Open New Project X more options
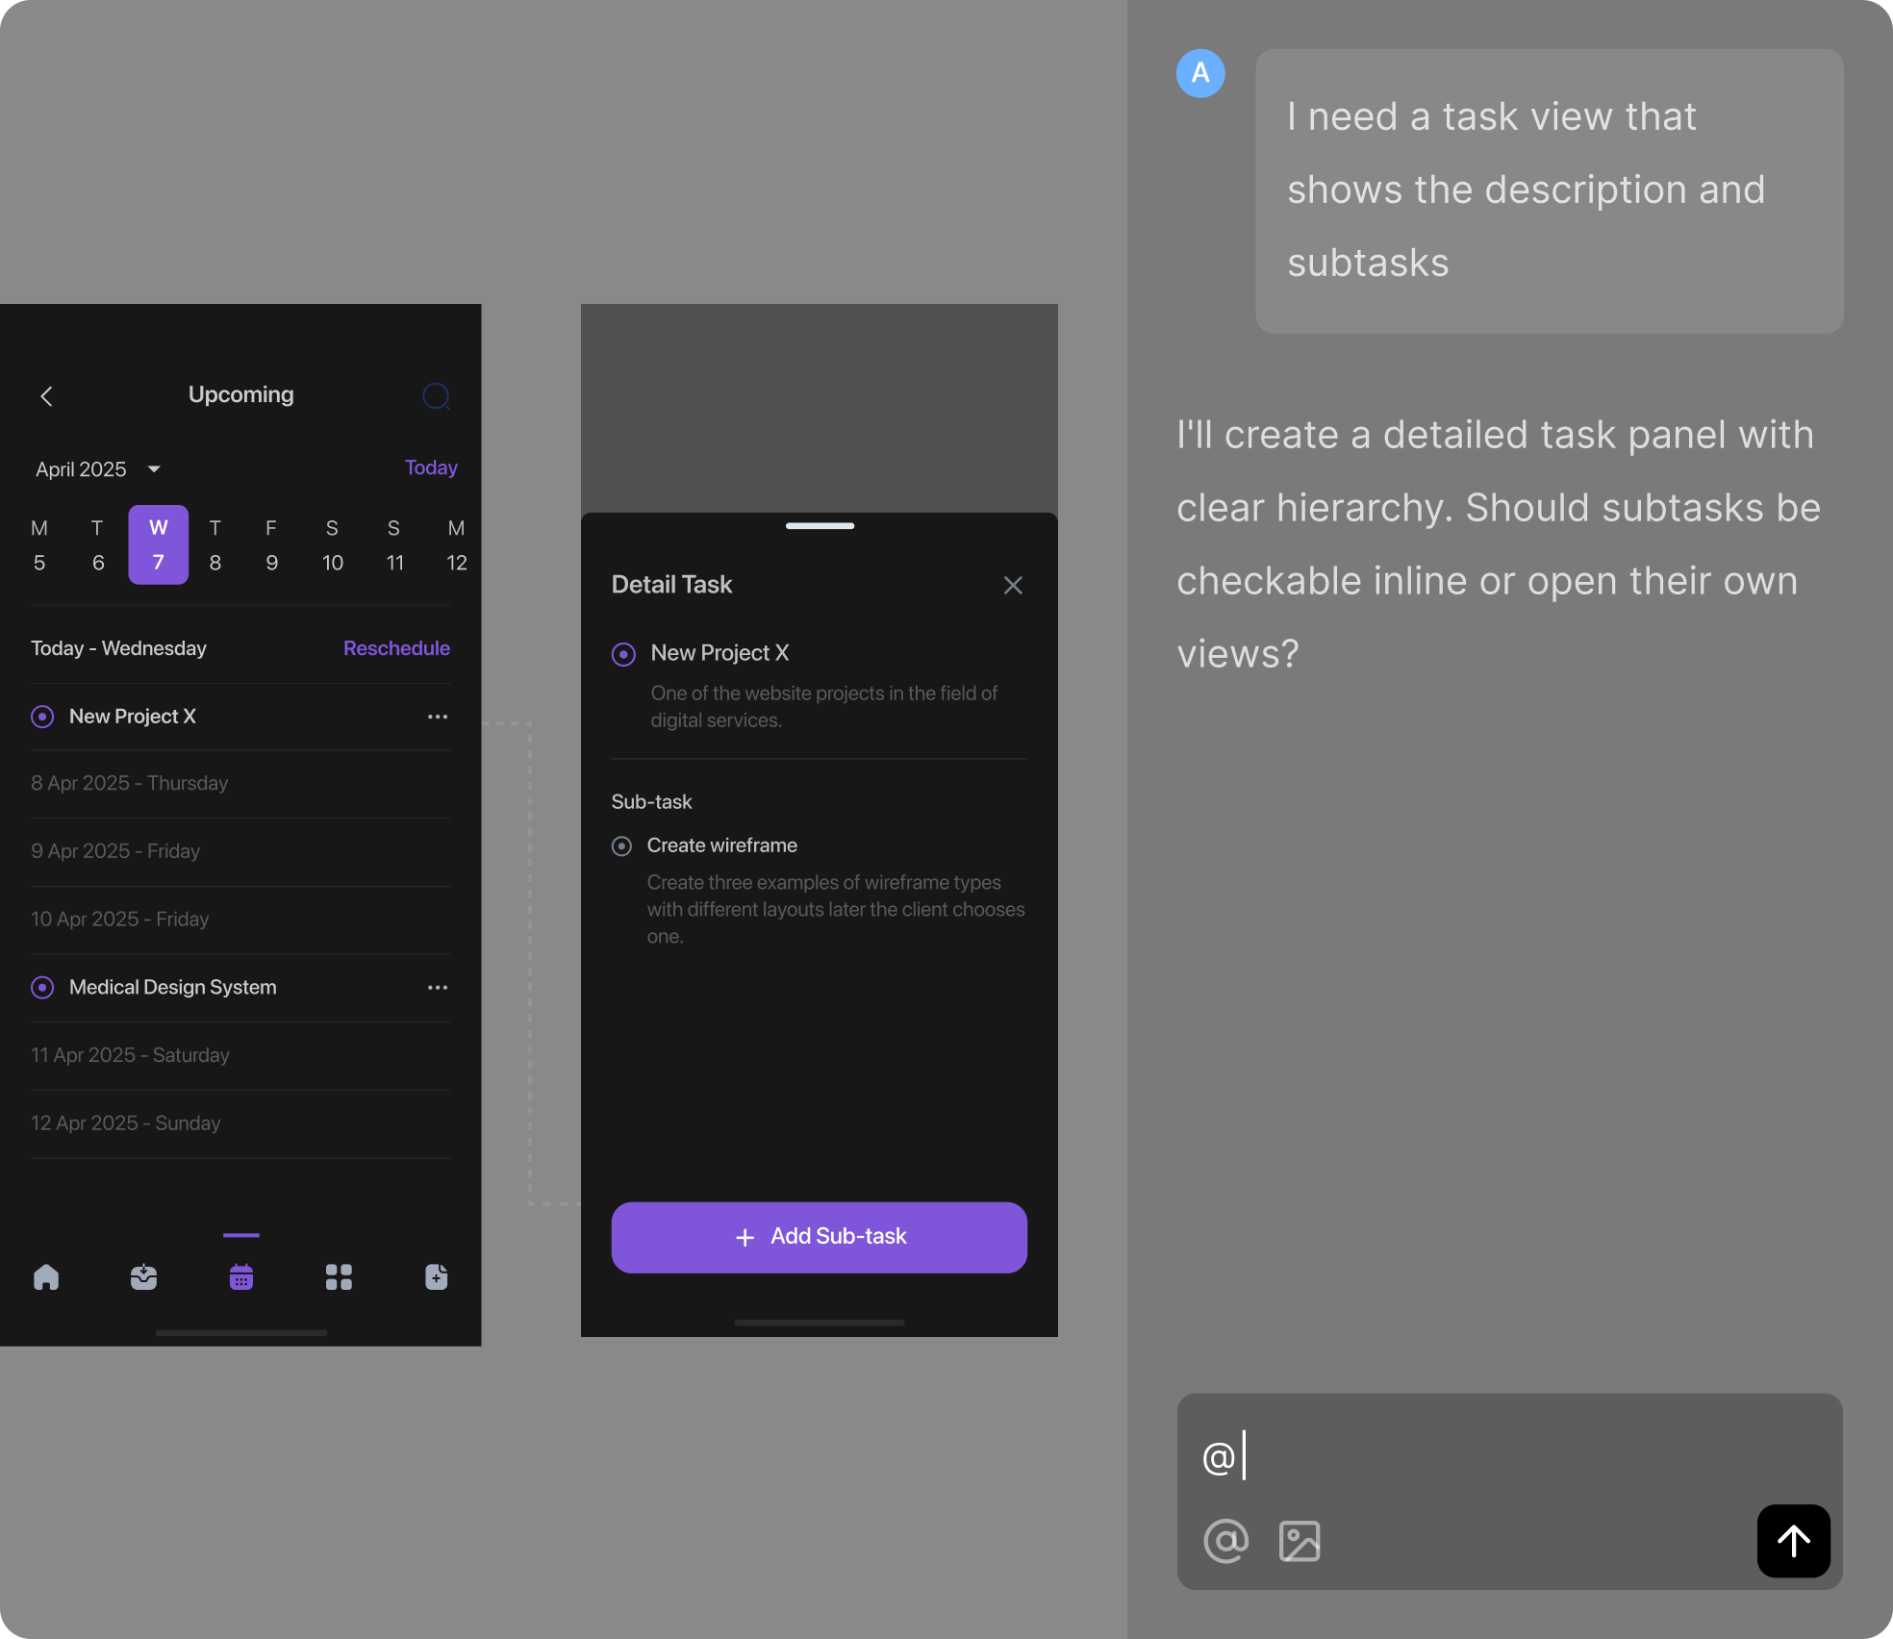The height and width of the screenshot is (1639, 1893). [x=438, y=717]
